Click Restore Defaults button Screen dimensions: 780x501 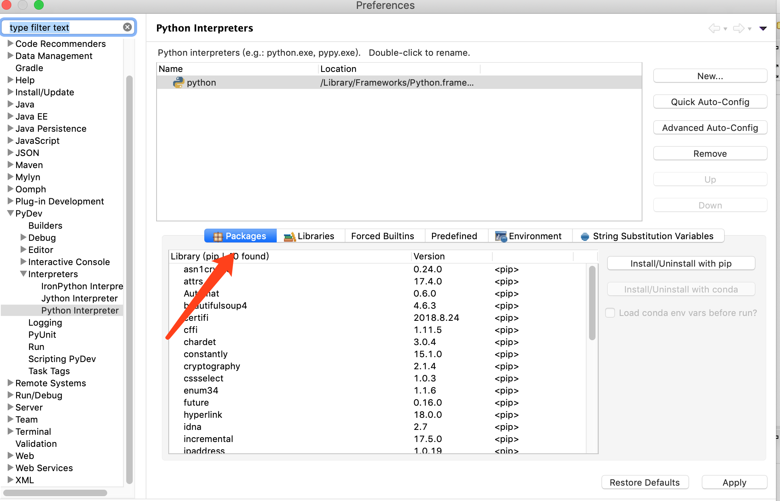[x=645, y=482]
